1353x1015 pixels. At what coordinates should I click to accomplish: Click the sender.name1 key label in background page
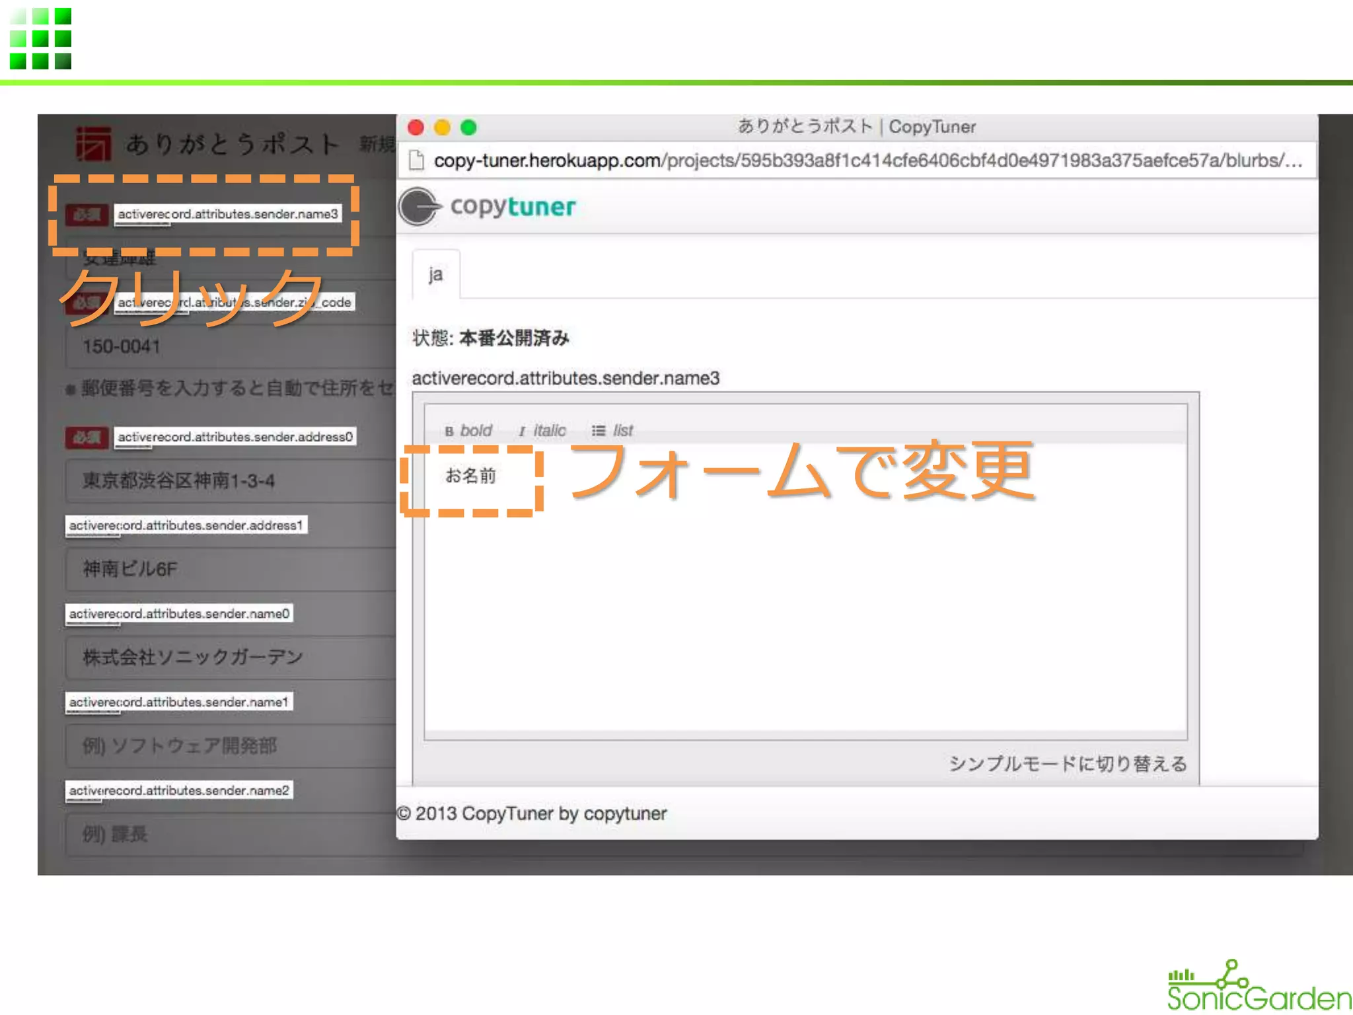[179, 702]
